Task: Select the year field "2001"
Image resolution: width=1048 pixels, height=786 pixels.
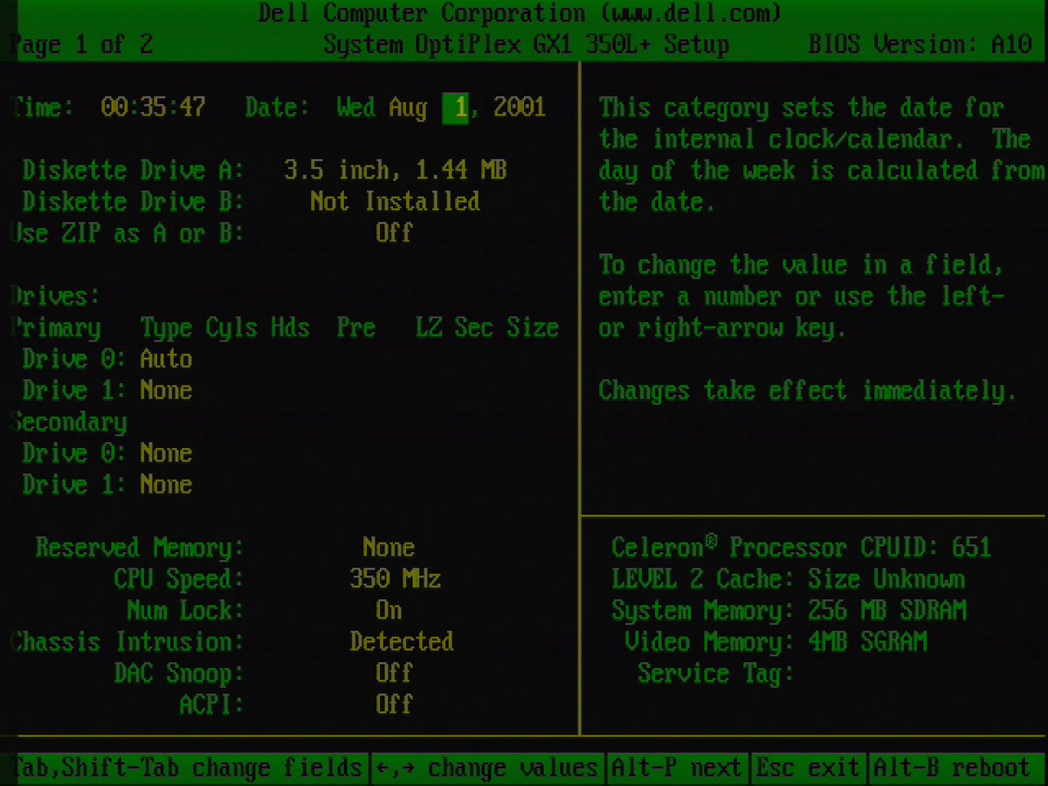Action: tap(520, 107)
